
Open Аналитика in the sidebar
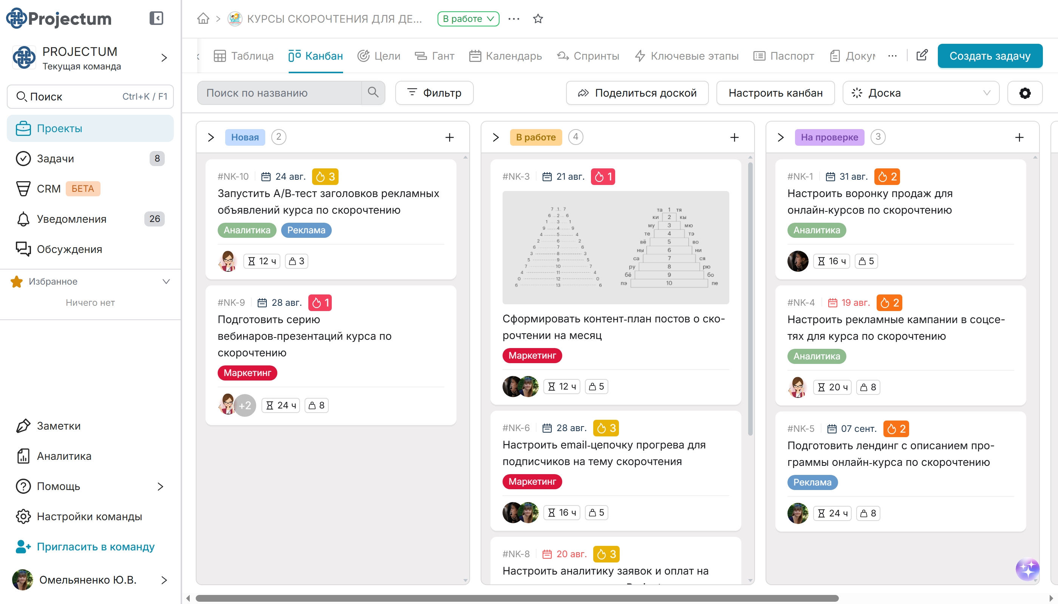tap(90, 456)
